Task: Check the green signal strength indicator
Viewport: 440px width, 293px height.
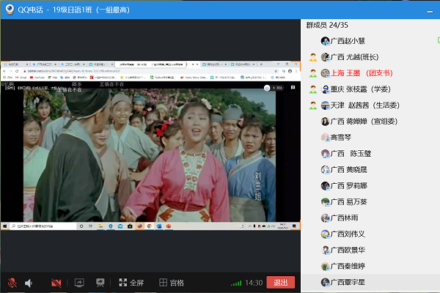Action: (236, 283)
